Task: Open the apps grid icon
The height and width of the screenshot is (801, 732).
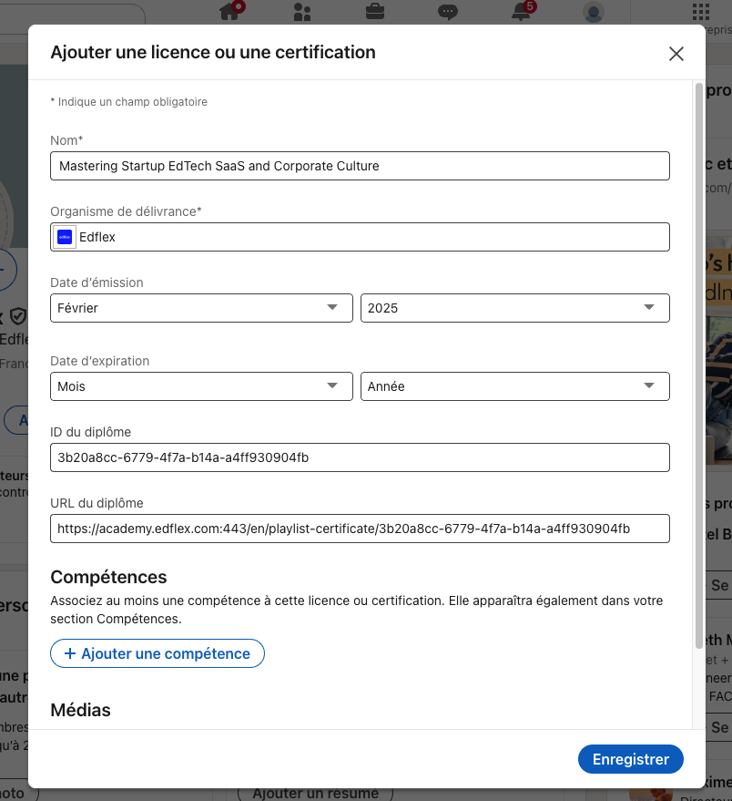Action: pos(701,11)
